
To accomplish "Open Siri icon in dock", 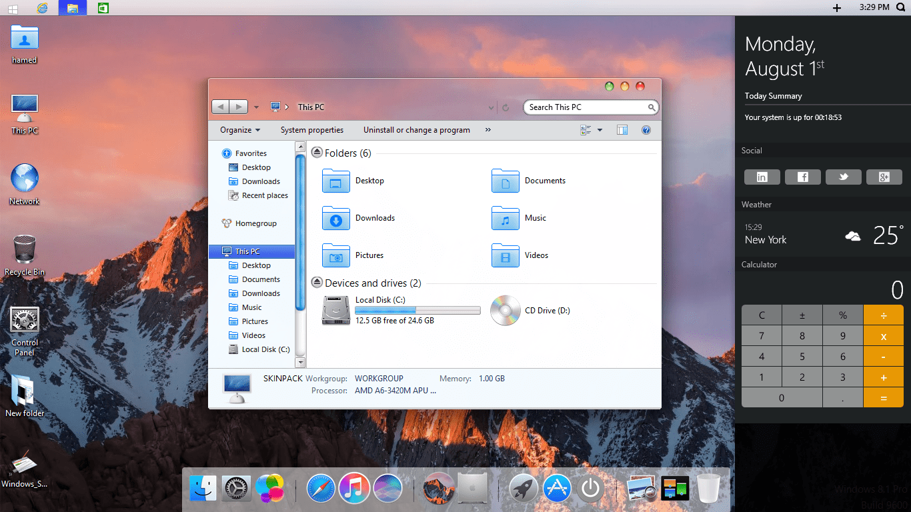I will pyautogui.click(x=387, y=489).
